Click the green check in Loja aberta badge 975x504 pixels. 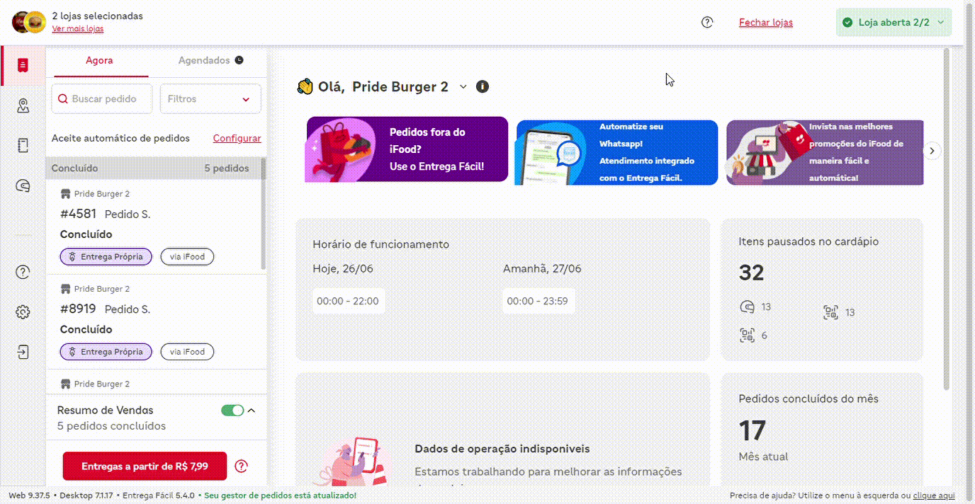[847, 23]
